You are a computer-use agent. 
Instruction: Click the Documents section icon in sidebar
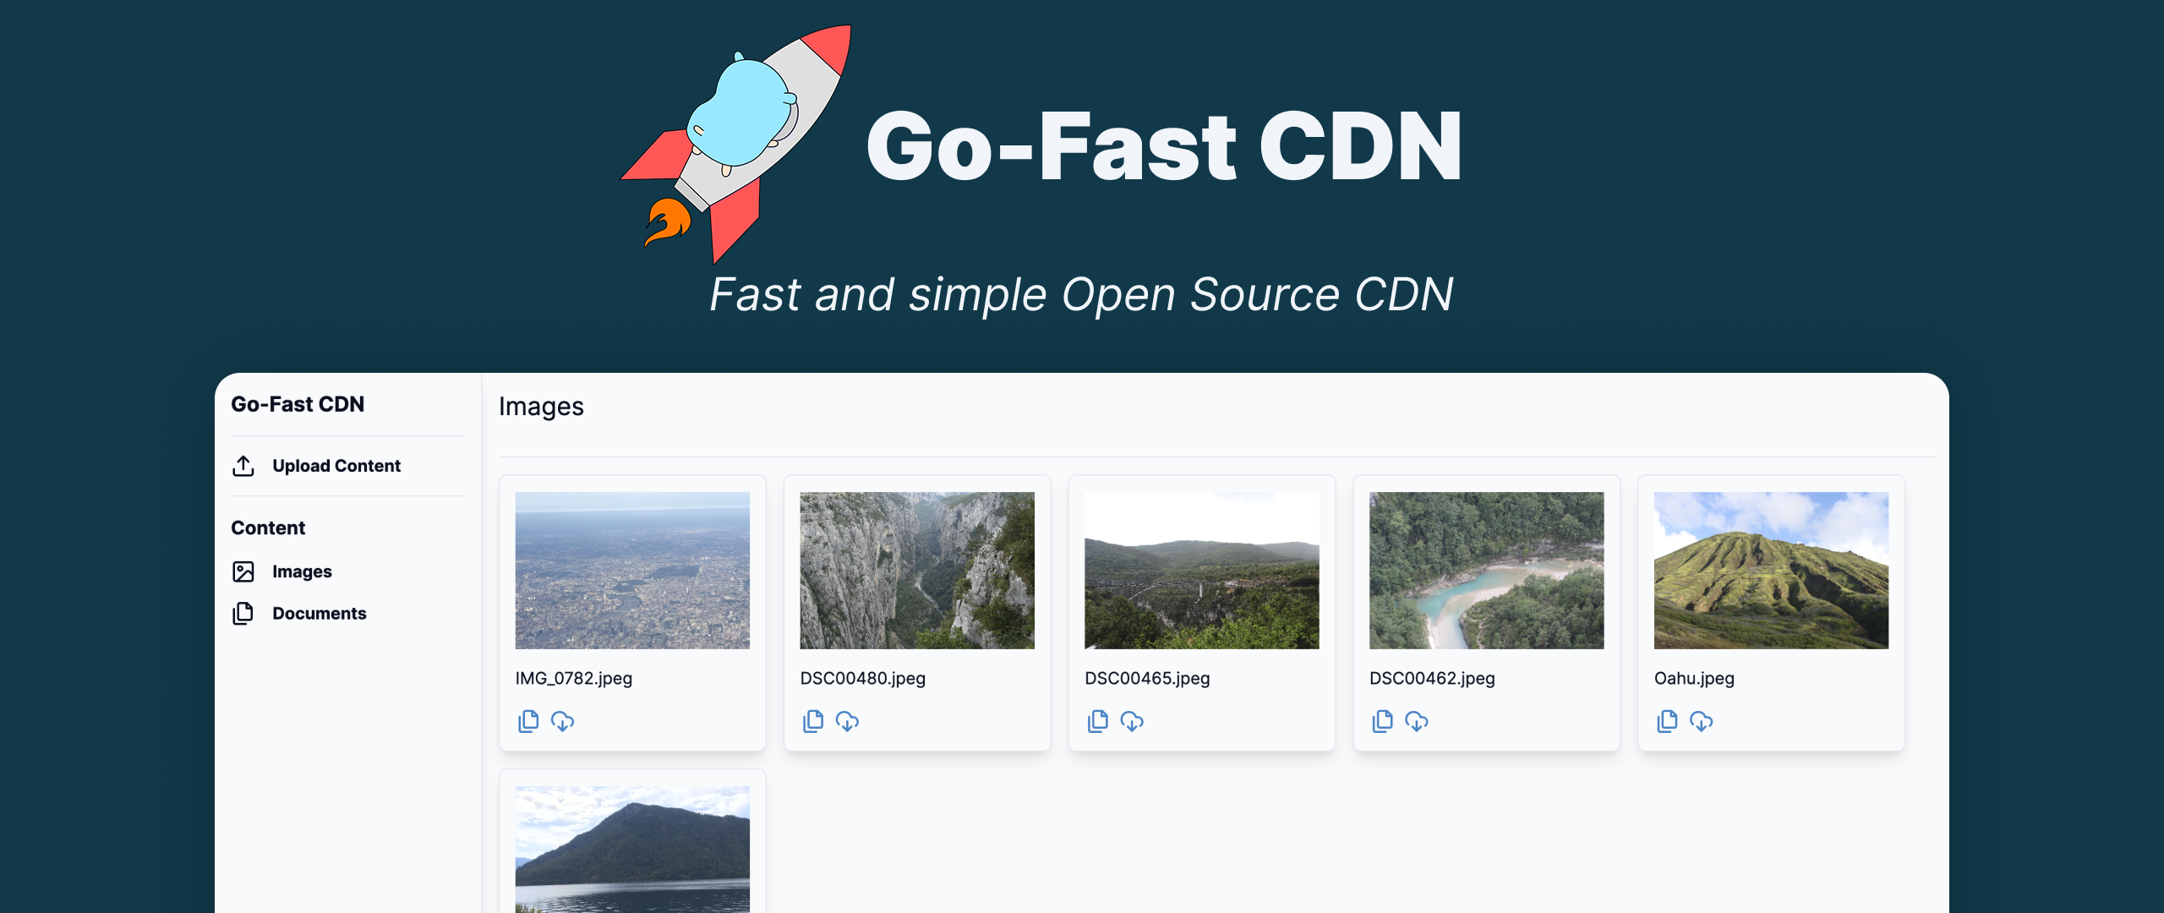[242, 612]
